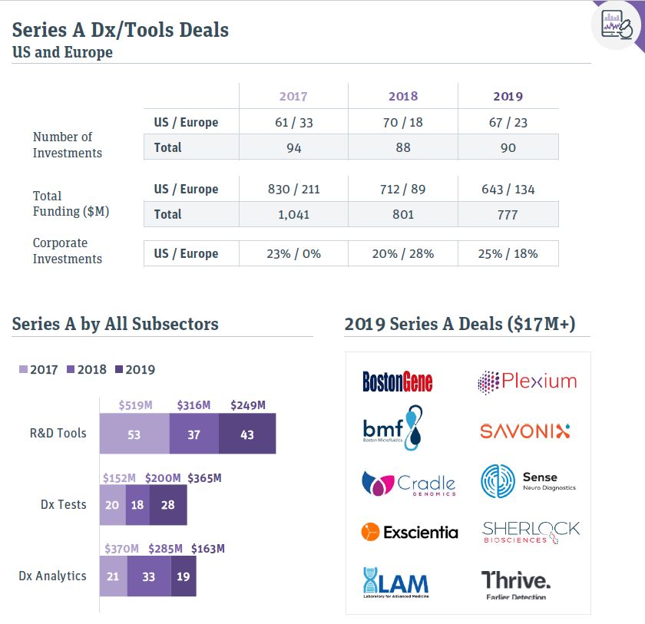Click the Dx Tests 2019 bar segment showing 28
This screenshot has height=624, width=645.
(x=168, y=505)
